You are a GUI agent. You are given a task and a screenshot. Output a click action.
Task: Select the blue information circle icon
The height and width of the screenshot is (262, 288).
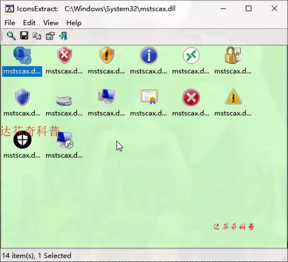pyautogui.click(x=149, y=56)
